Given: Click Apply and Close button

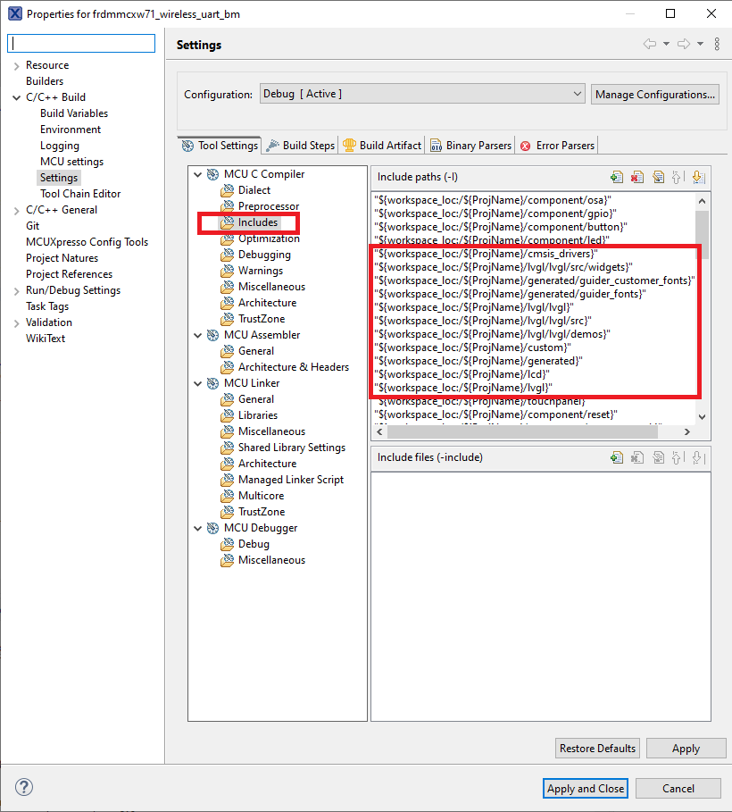Looking at the screenshot, I should pos(586,788).
